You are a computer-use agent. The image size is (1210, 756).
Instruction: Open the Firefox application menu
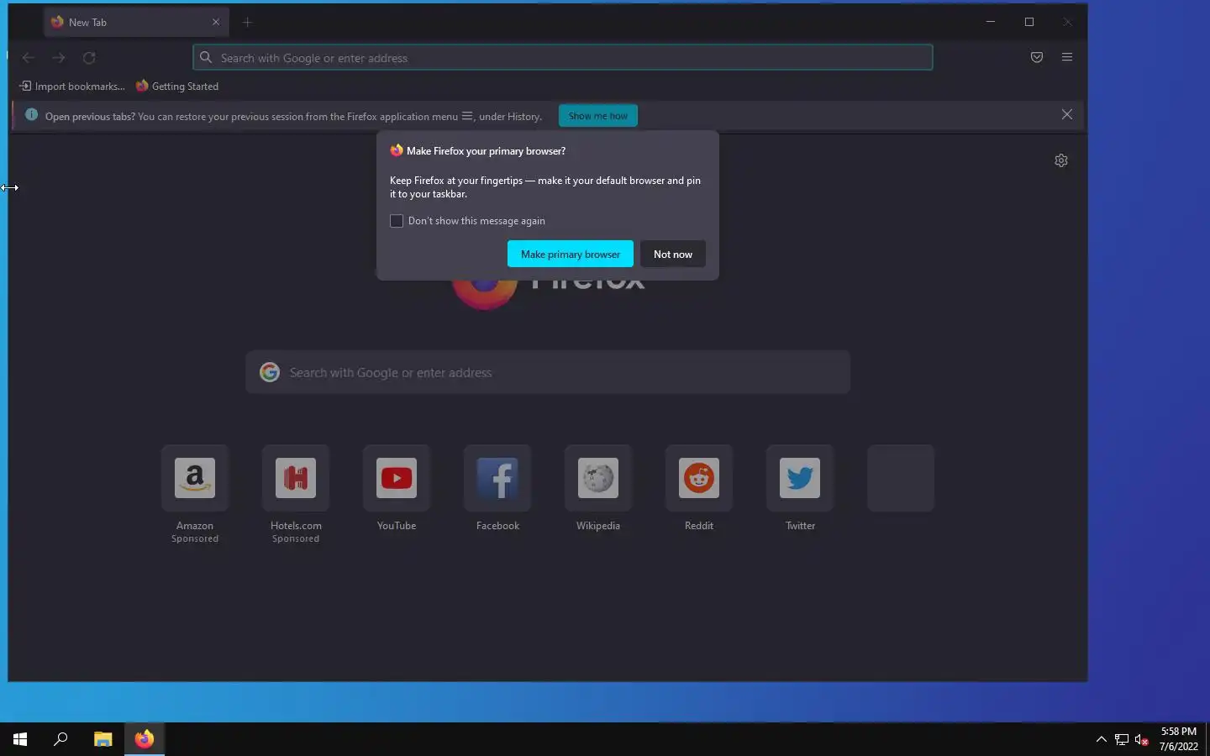(1067, 57)
